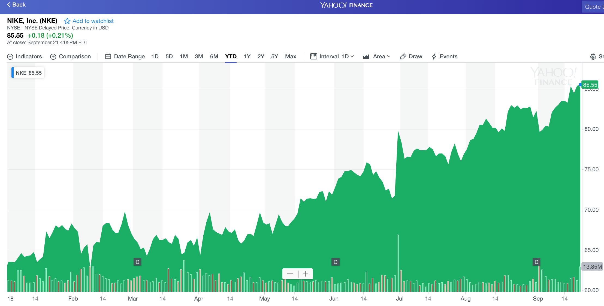The width and height of the screenshot is (604, 306).
Task: Open the Date Range label
Action: click(x=129, y=56)
